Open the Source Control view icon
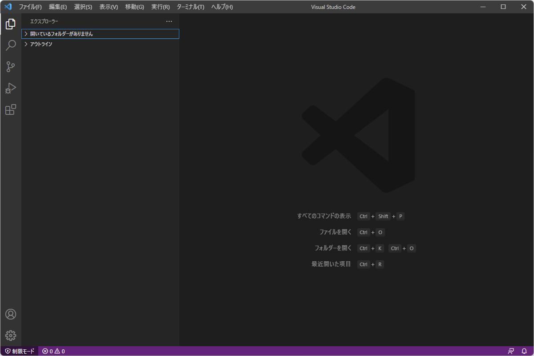534x356 pixels. (x=11, y=67)
